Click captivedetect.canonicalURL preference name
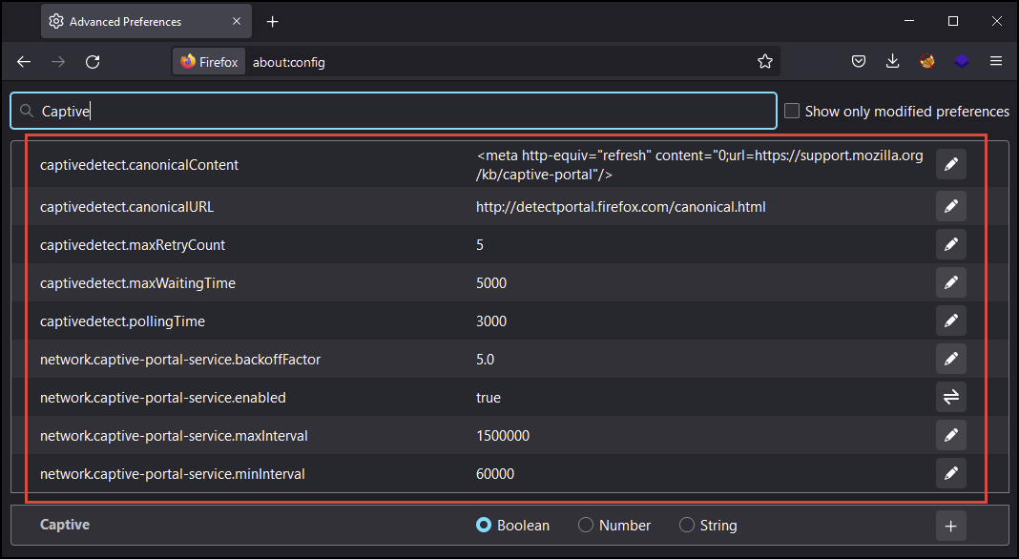 127,207
